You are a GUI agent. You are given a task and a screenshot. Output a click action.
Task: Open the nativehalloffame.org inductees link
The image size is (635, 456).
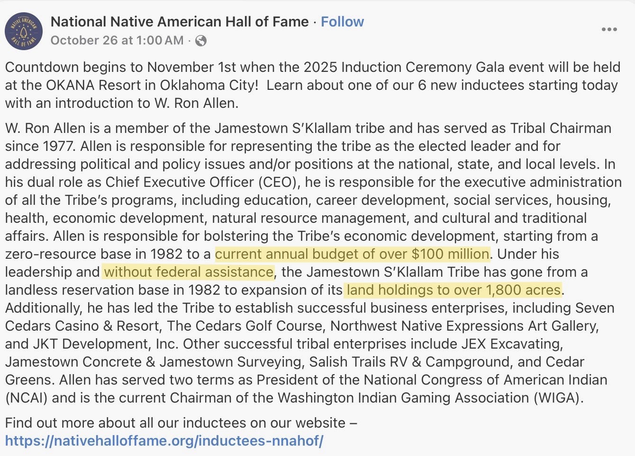click(x=164, y=441)
